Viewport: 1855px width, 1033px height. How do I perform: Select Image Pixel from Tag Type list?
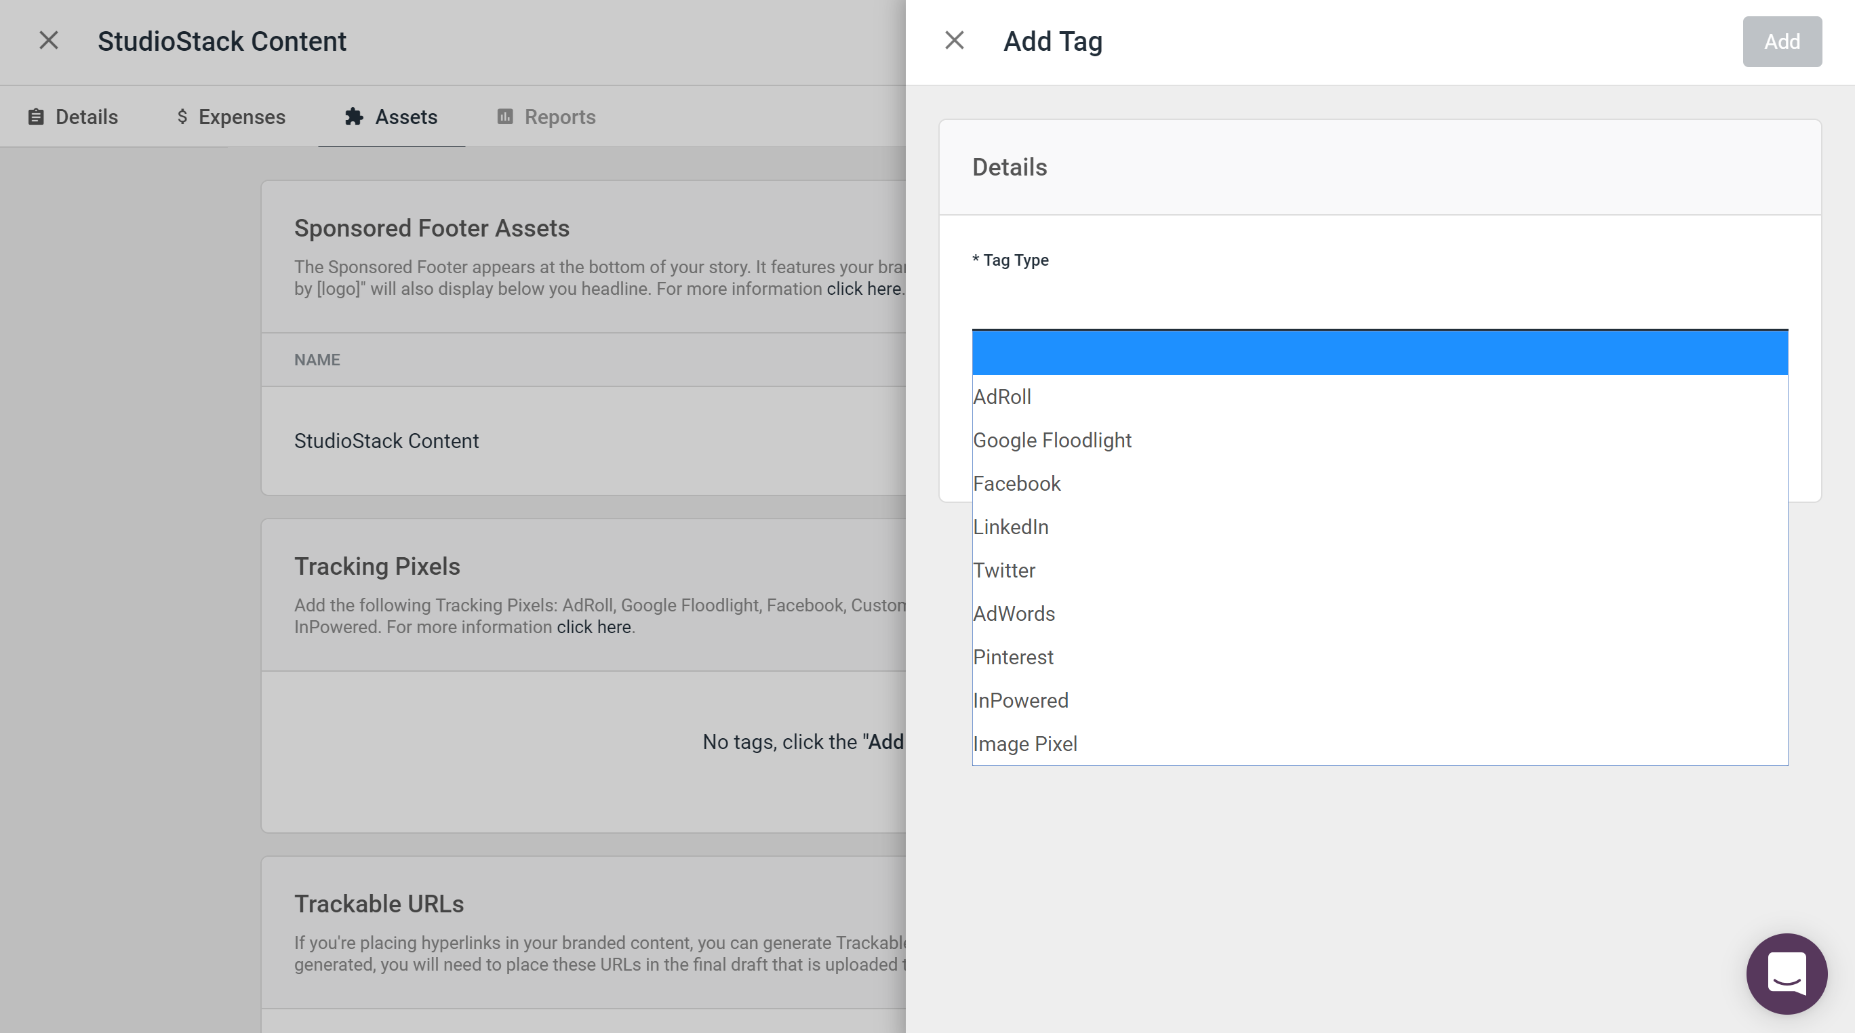click(x=1024, y=744)
